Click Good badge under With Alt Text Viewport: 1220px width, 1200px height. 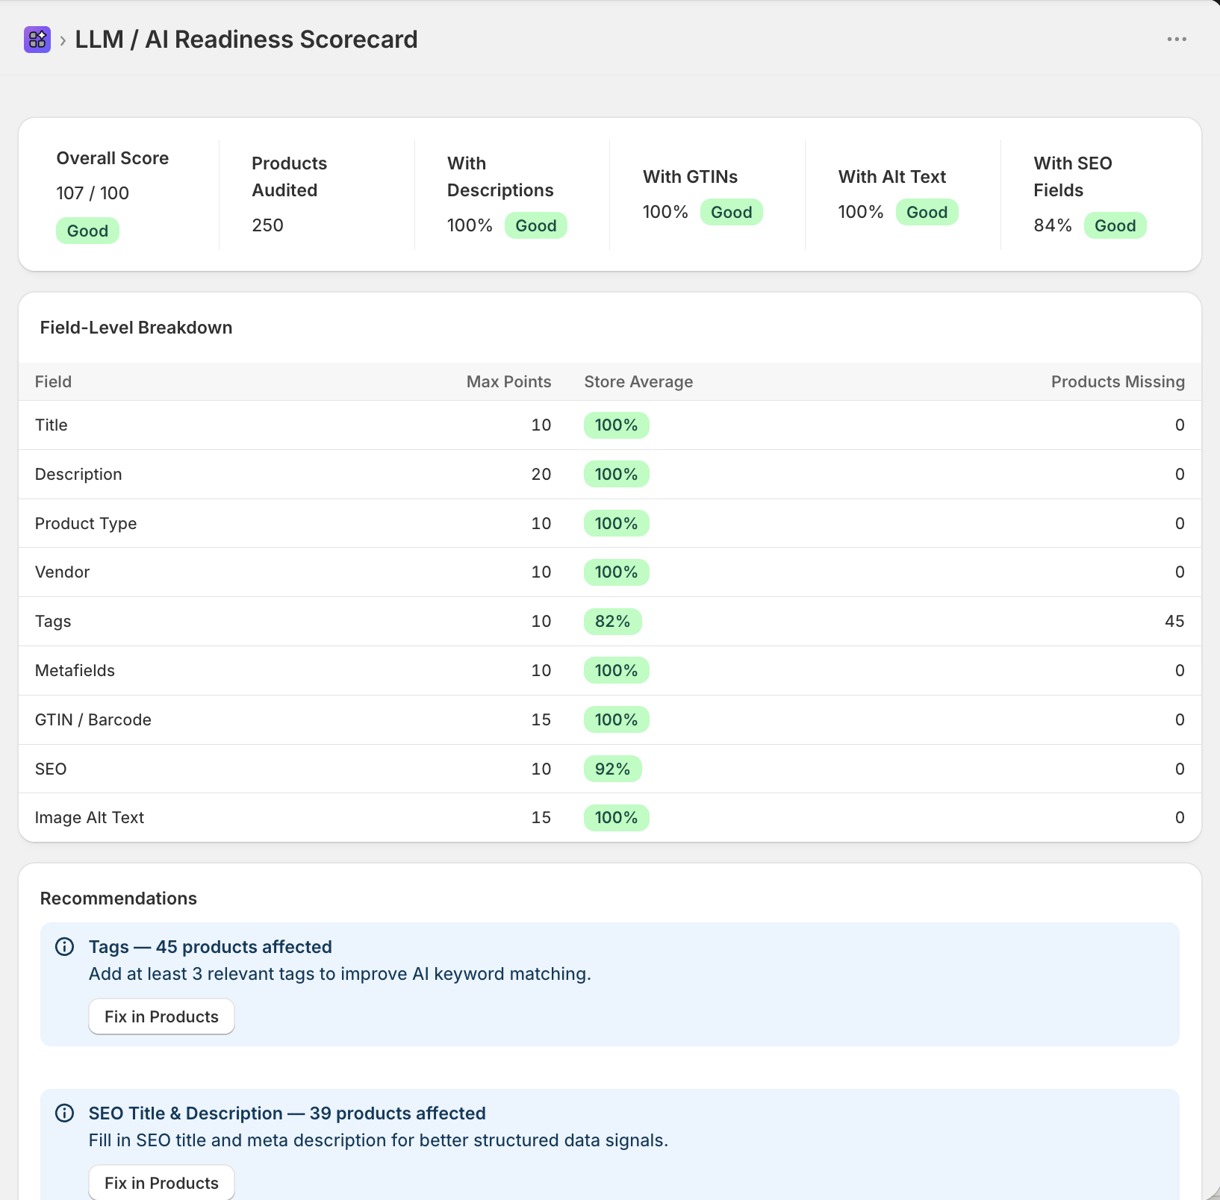point(927,212)
